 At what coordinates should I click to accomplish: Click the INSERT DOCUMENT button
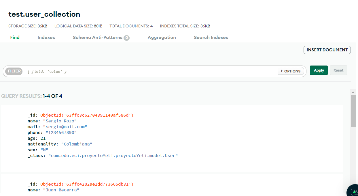[327, 50]
